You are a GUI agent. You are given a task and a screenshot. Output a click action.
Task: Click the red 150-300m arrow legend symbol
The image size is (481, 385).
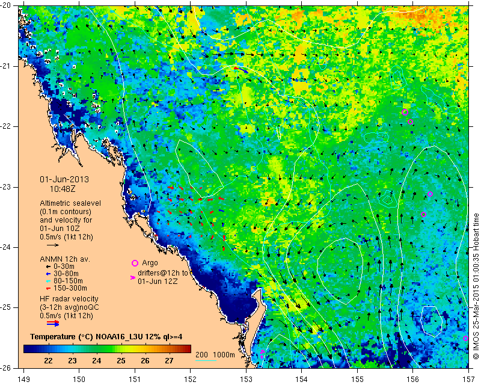(48, 289)
